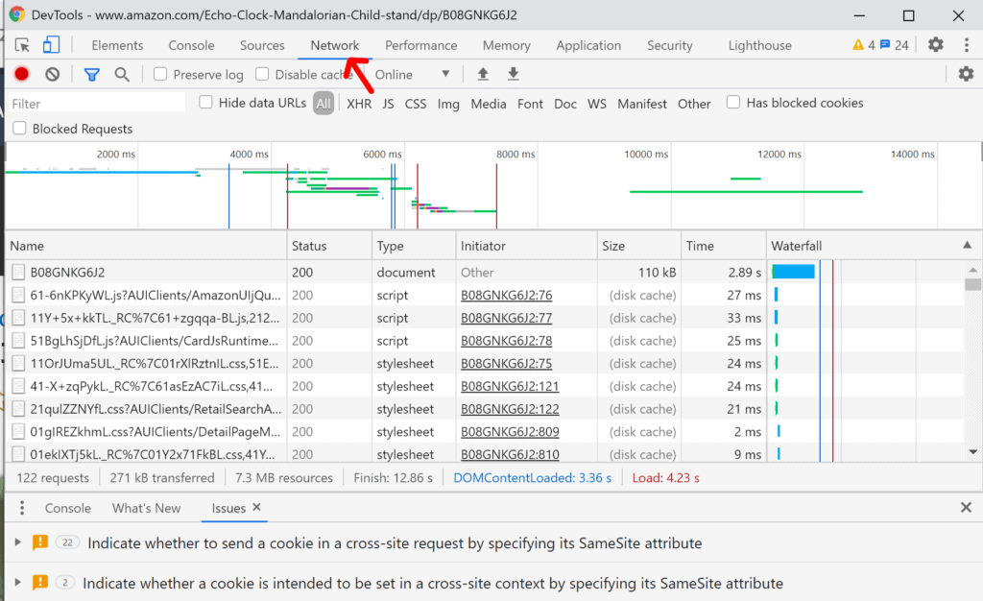Image resolution: width=983 pixels, height=601 pixels.
Task: Filter requests by XHR
Action: (359, 104)
